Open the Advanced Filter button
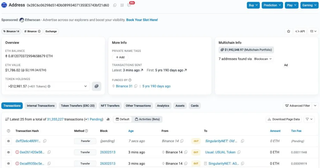The height and width of the screenshot is (168, 320). point(297,105)
